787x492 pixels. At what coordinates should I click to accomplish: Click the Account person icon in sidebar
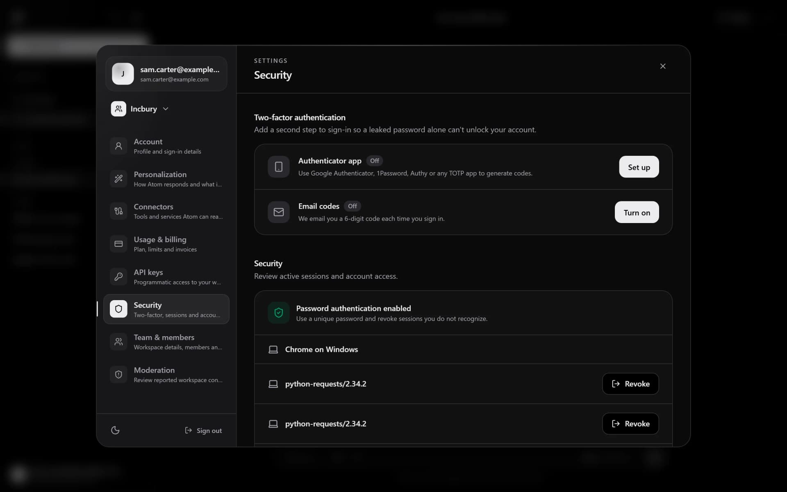(x=118, y=146)
